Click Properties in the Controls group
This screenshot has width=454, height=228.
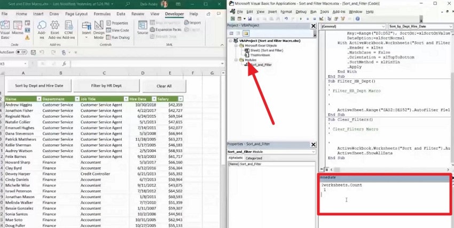point(117,23)
